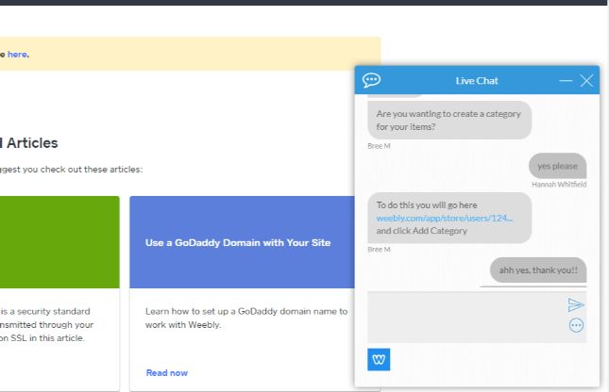Close the Live Chat panel

coord(586,81)
